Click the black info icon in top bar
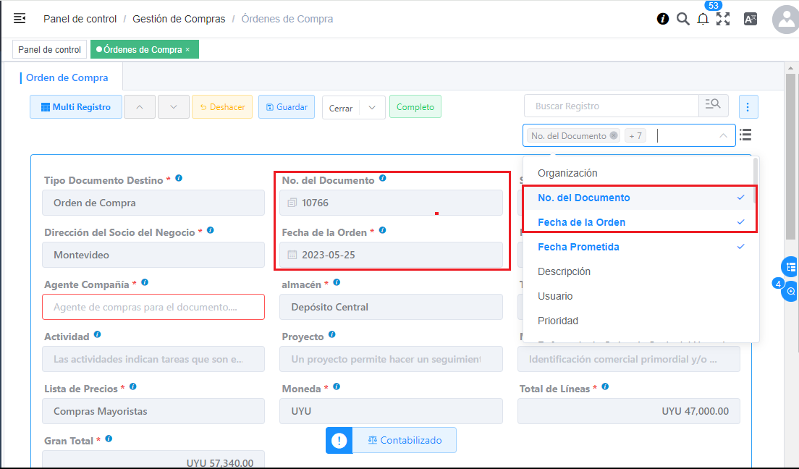The width and height of the screenshot is (799, 469). pos(663,19)
